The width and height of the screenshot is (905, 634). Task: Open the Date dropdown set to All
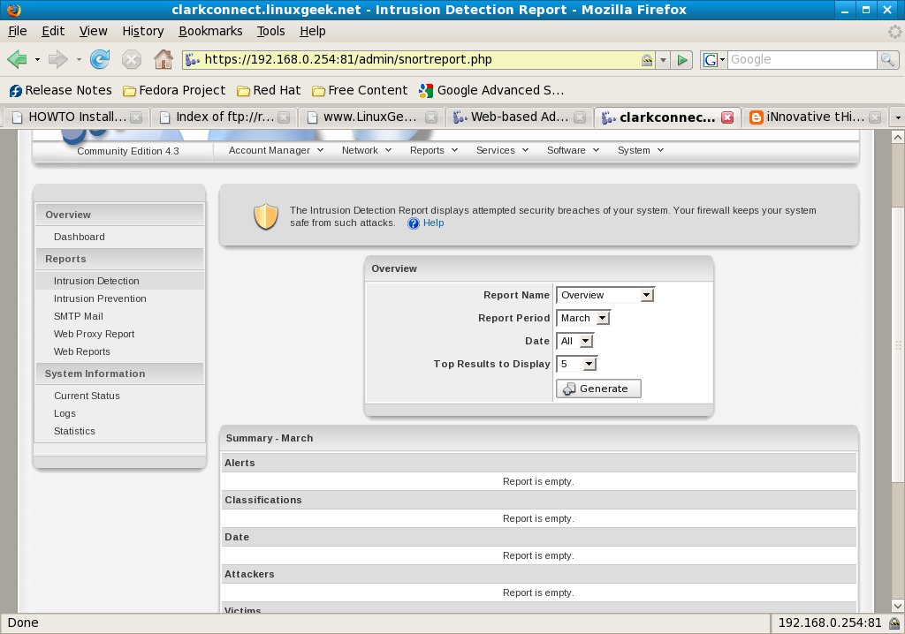574,341
